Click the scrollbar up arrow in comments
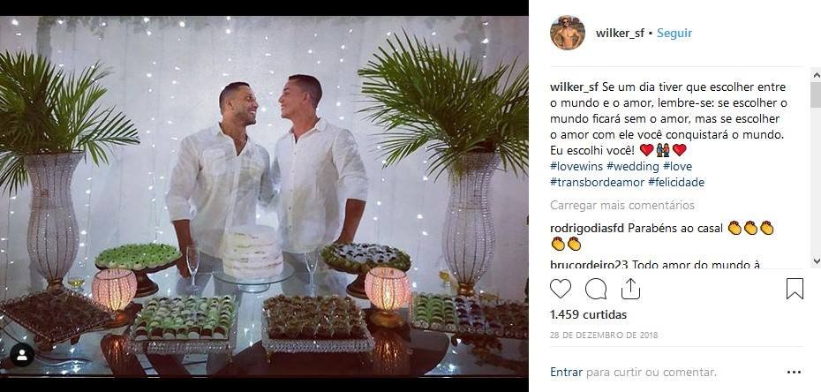This screenshot has height=392, width=821. click(x=816, y=74)
